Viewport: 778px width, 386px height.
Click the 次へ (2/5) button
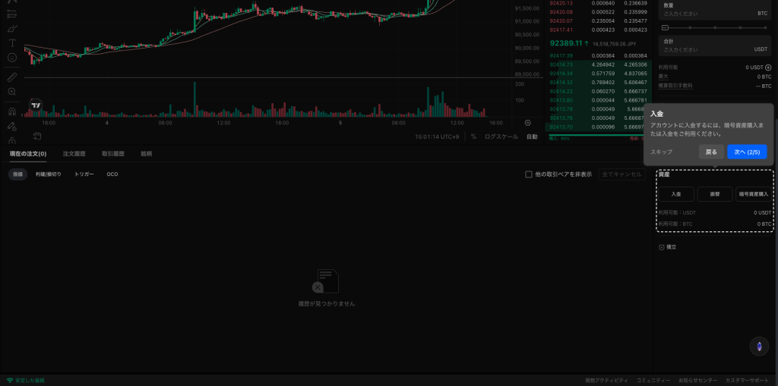pos(747,152)
